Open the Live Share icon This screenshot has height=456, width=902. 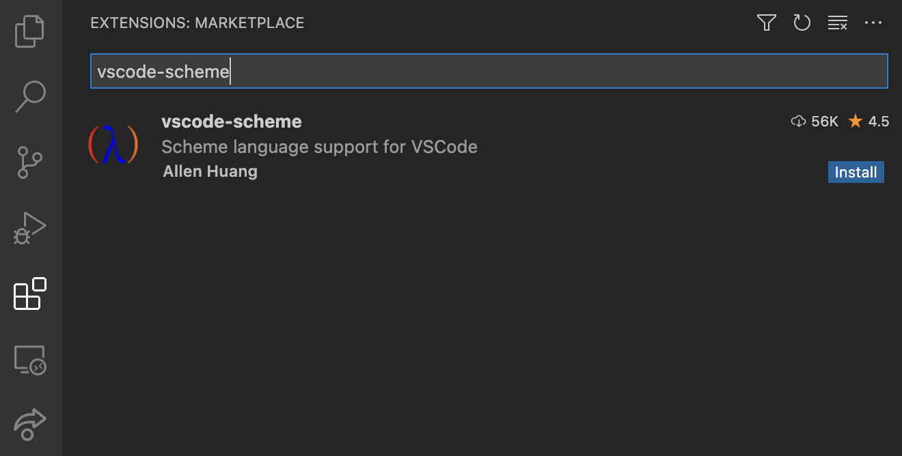point(30,424)
